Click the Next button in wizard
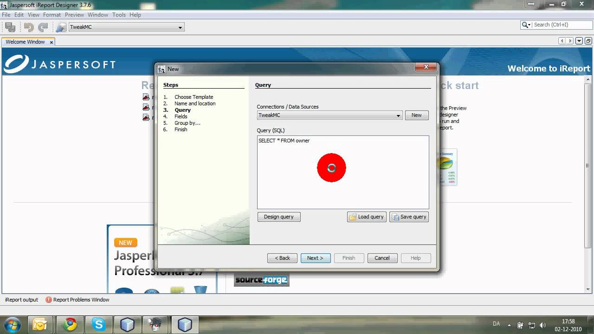 pos(316,258)
